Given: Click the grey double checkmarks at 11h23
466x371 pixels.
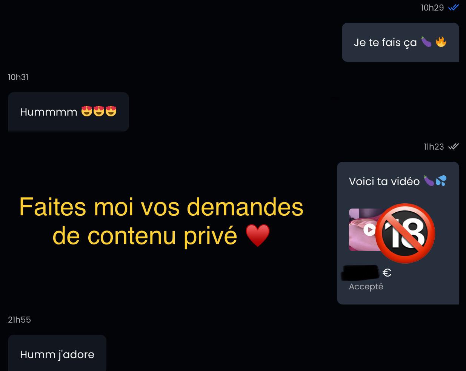Looking at the screenshot, I should [x=453, y=147].
